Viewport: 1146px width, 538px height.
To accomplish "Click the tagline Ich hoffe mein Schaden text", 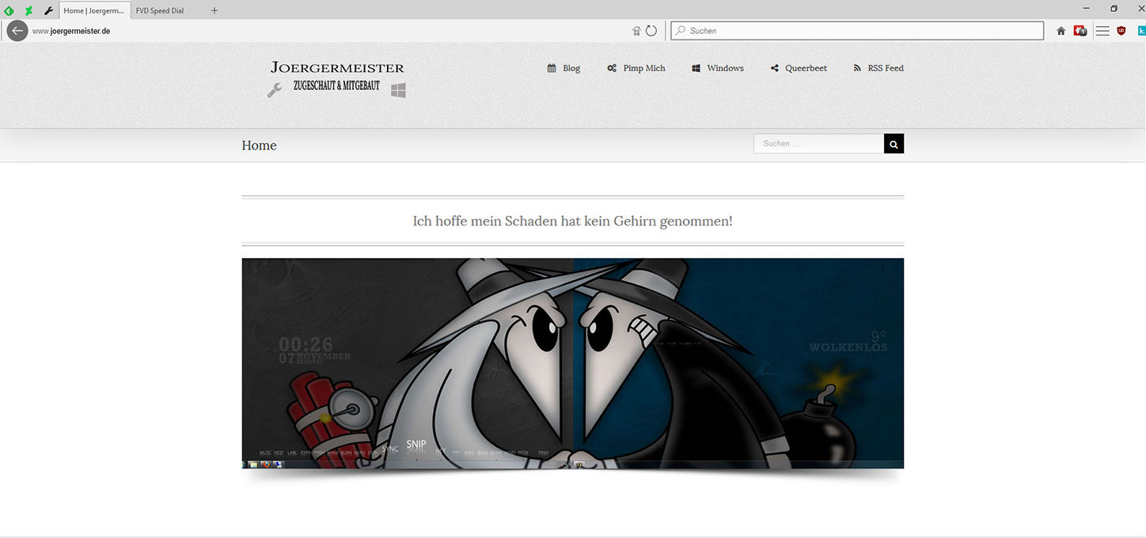I will pos(572,221).
